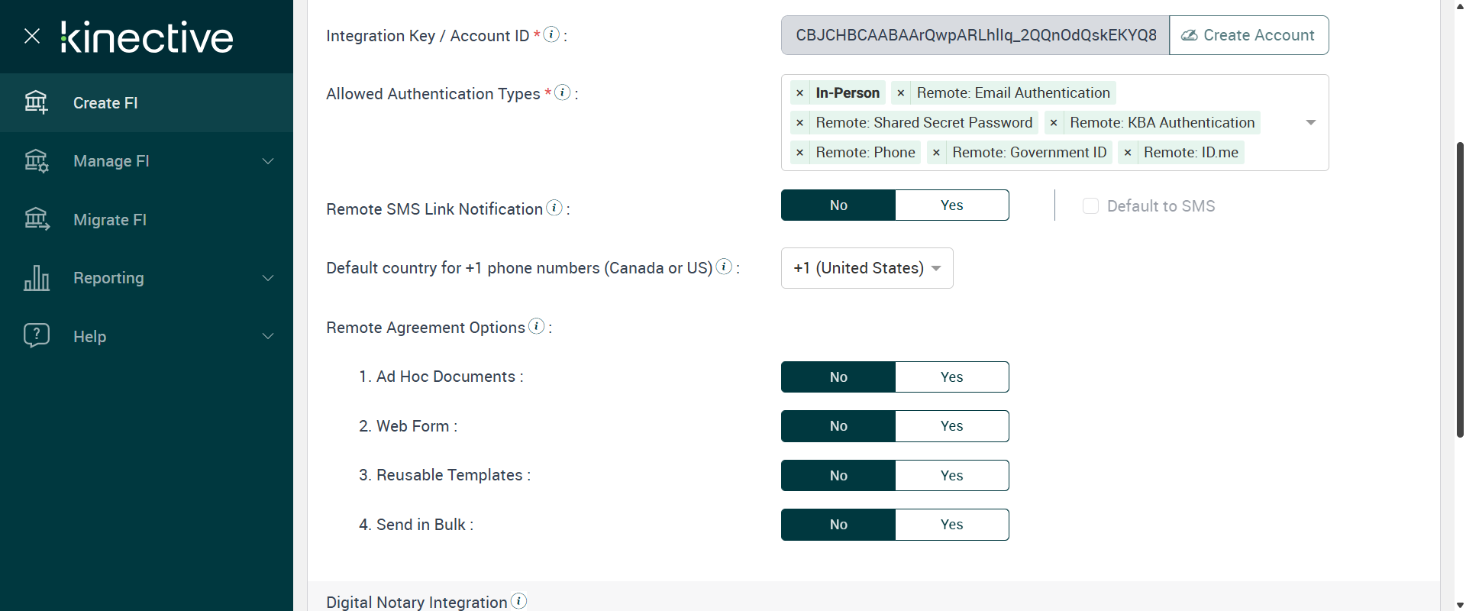This screenshot has height=611, width=1466.
Task: Click the Help question mark icon
Action: pyautogui.click(x=36, y=336)
